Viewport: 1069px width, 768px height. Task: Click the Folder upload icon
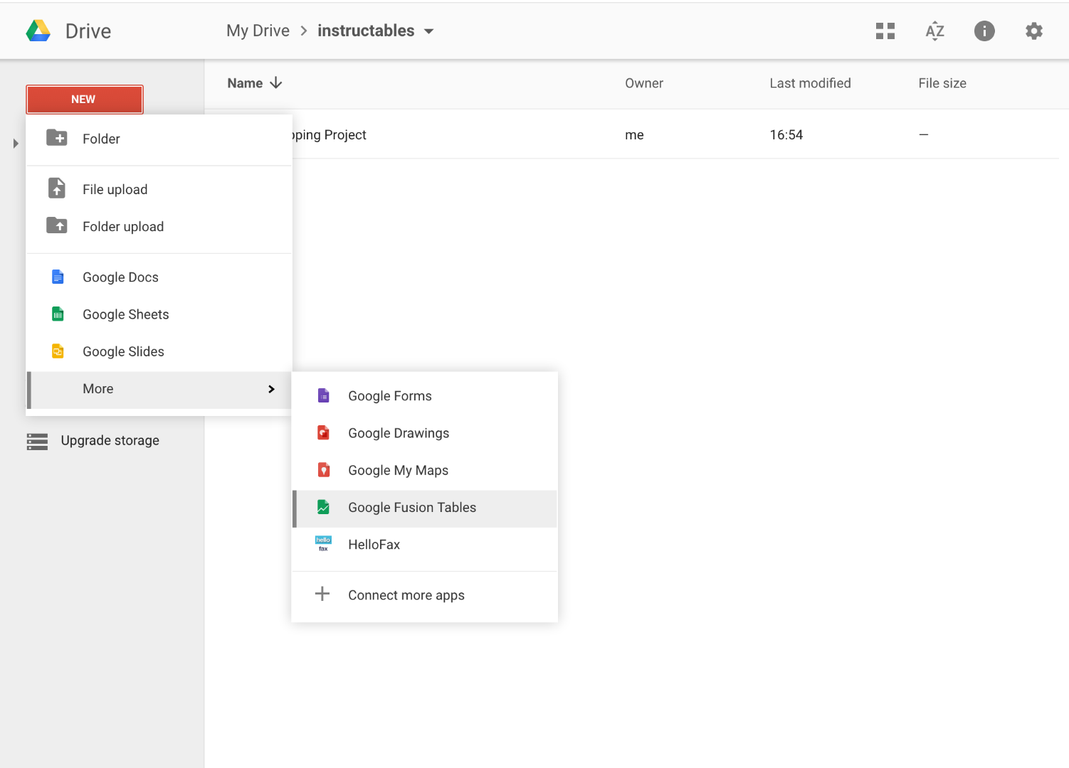pos(58,225)
